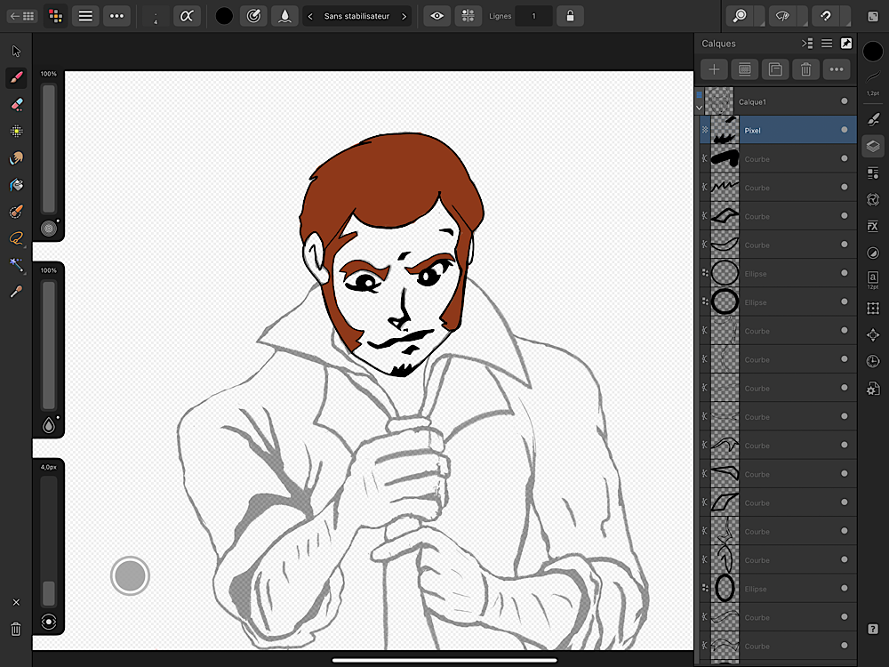Open the Stroke studio showing 1,2pt

click(x=873, y=83)
